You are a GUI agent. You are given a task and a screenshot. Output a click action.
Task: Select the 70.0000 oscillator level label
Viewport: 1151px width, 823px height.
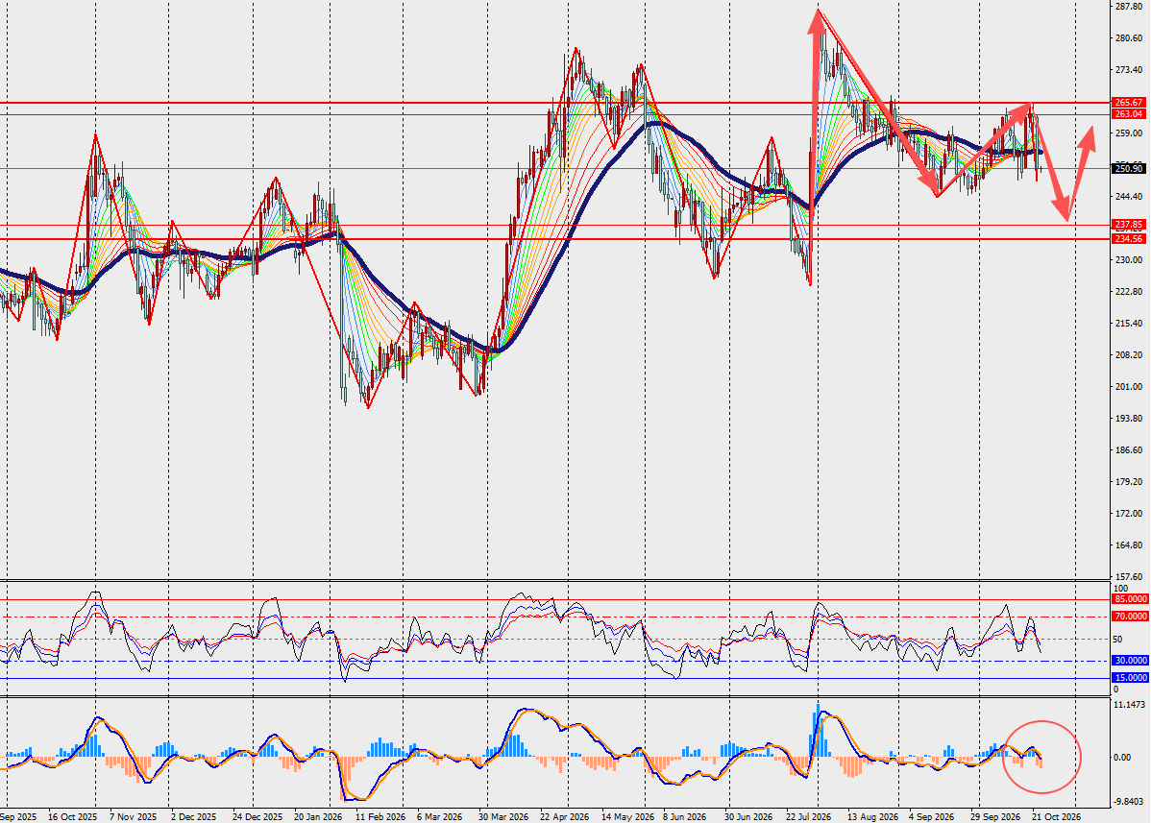[x=1131, y=617]
